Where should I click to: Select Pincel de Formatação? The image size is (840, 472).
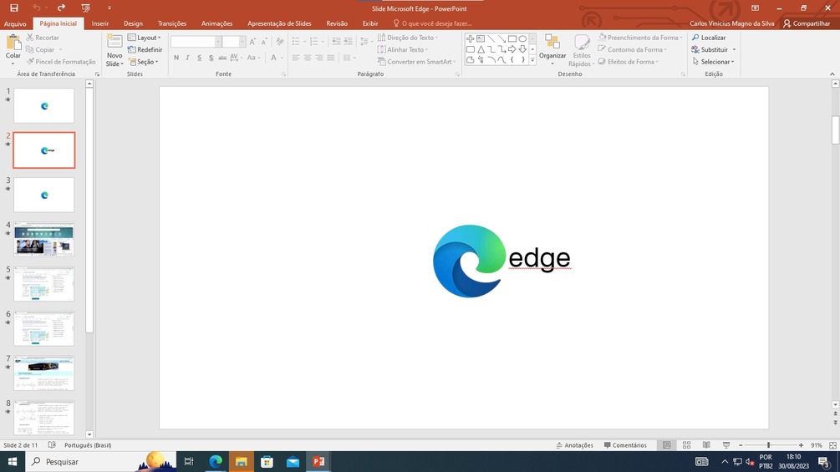point(61,62)
